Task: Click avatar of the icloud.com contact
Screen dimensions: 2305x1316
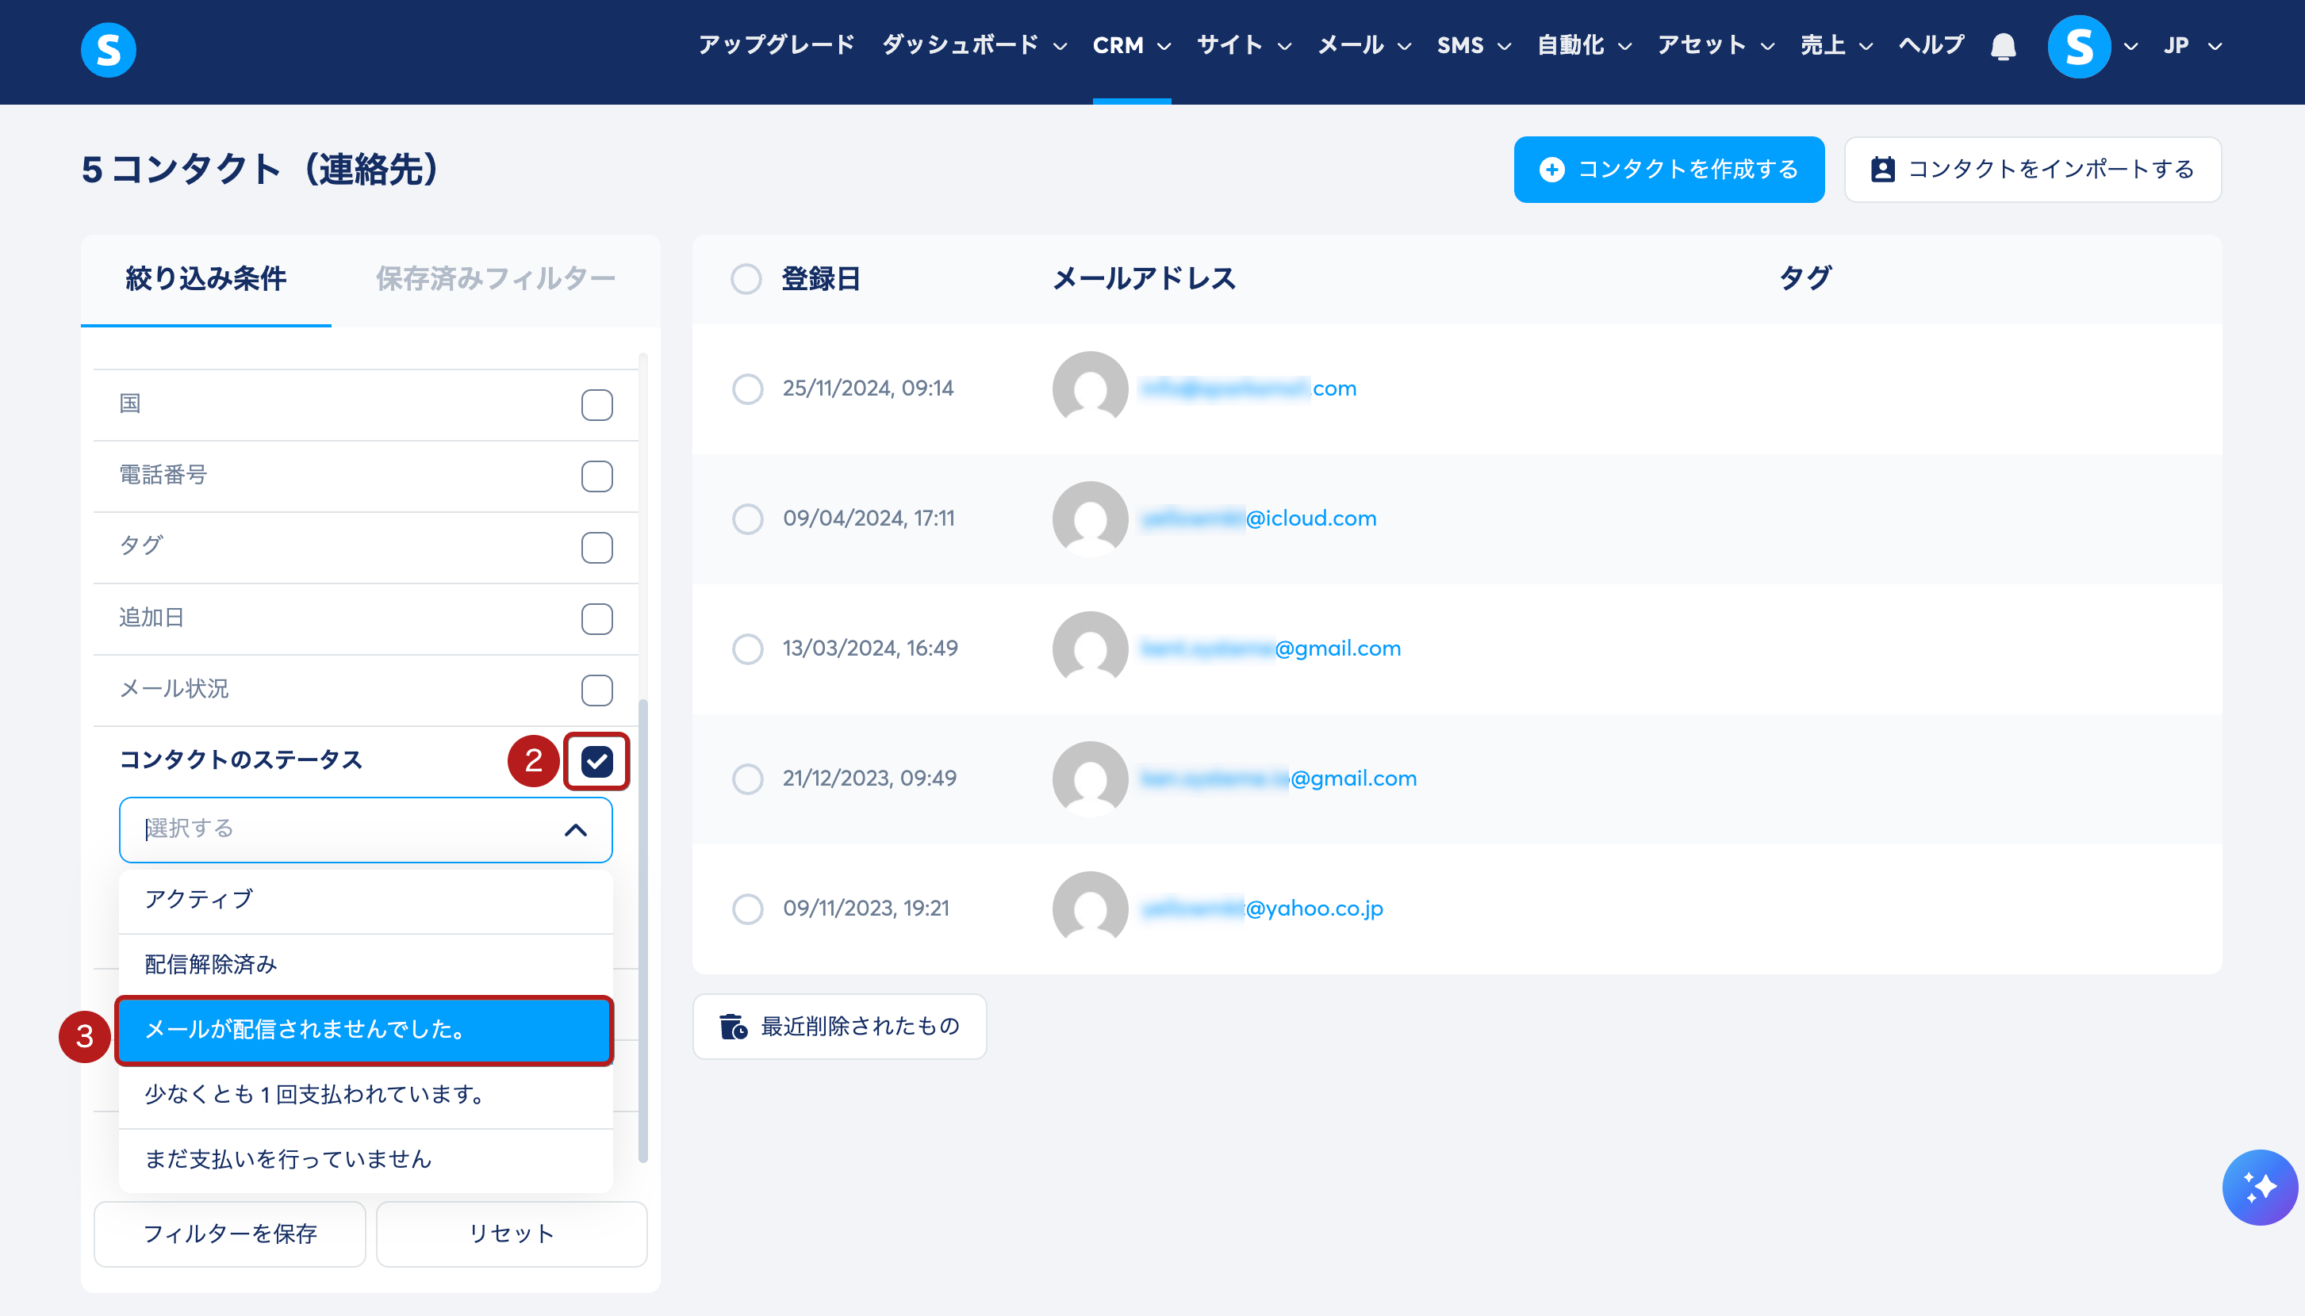Action: coord(1090,518)
